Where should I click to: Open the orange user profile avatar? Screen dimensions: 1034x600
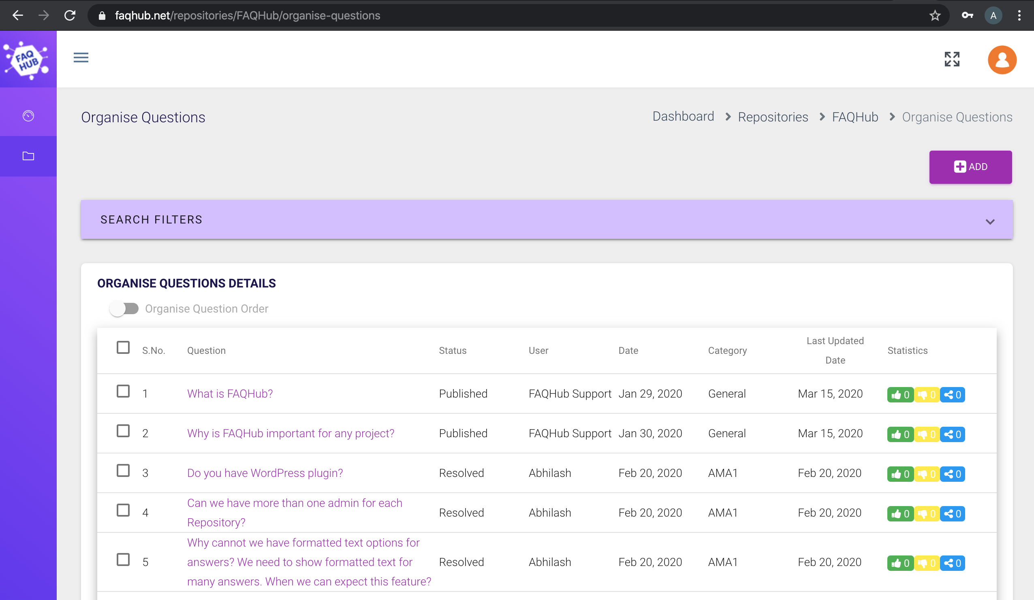(x=1002, y=60)
